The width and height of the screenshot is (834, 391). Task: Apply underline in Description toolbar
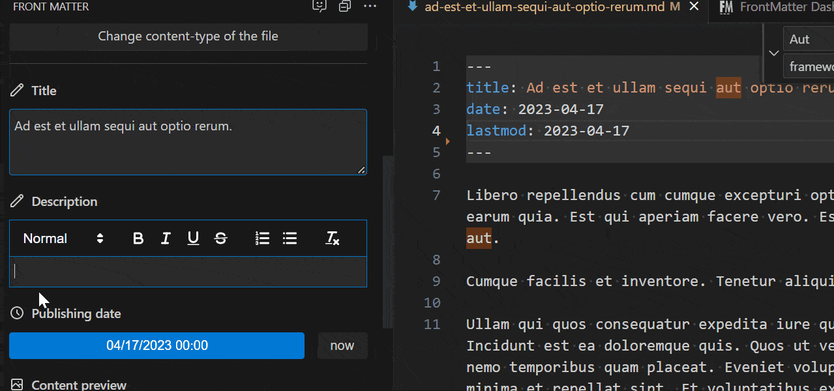pos(193,239)
